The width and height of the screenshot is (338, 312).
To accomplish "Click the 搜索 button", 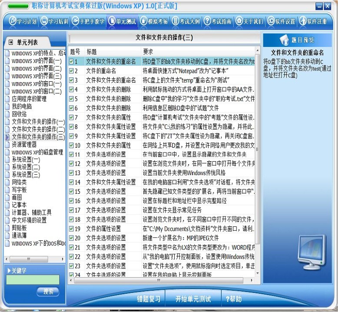I will tap(48, 292).
